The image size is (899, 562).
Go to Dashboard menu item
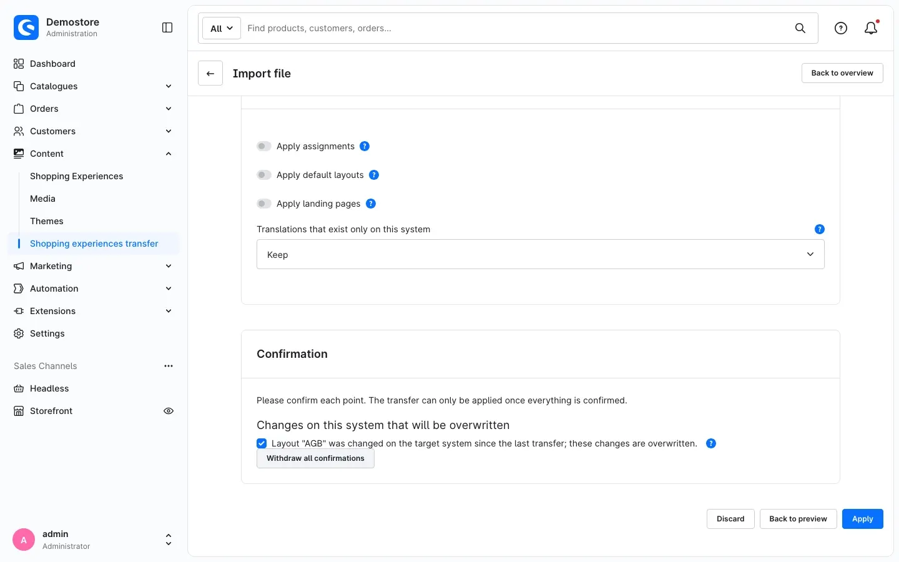tap(52, 64)
